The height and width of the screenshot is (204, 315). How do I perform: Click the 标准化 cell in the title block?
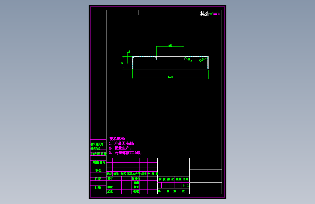point(136,178)
